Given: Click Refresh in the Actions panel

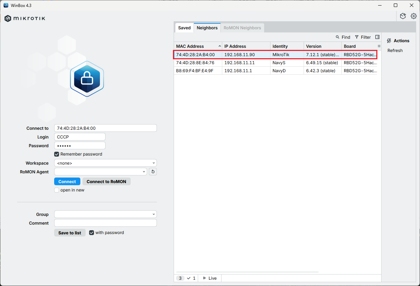Looking at the screenshot, I should click(395, 51).
